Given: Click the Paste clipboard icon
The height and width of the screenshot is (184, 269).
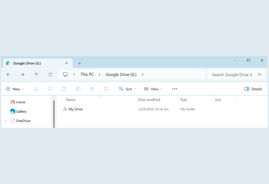Looking at the screenshot, I should coord(64,89).
